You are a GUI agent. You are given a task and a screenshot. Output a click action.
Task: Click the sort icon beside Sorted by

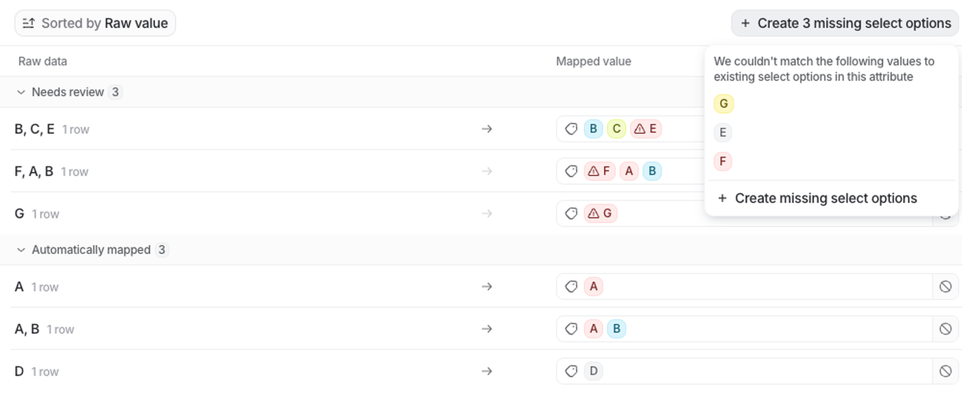(28, 23)
